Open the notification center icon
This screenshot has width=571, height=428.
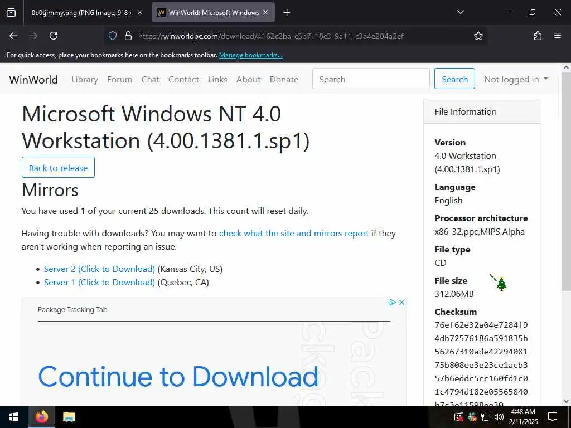coord(553,417)
